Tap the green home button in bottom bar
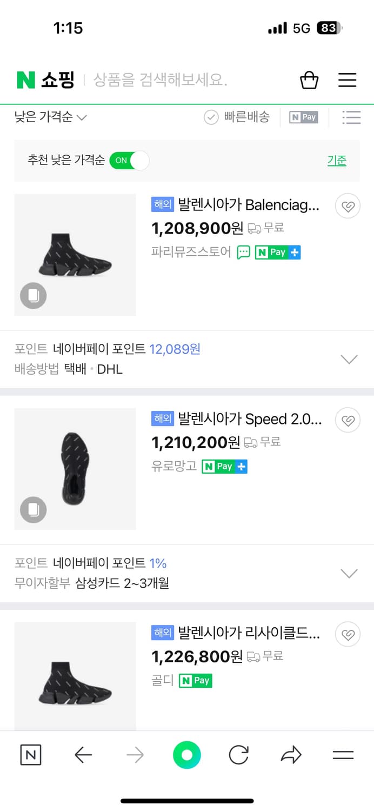Viewport: 374px width, 811px height. point(187,755)
